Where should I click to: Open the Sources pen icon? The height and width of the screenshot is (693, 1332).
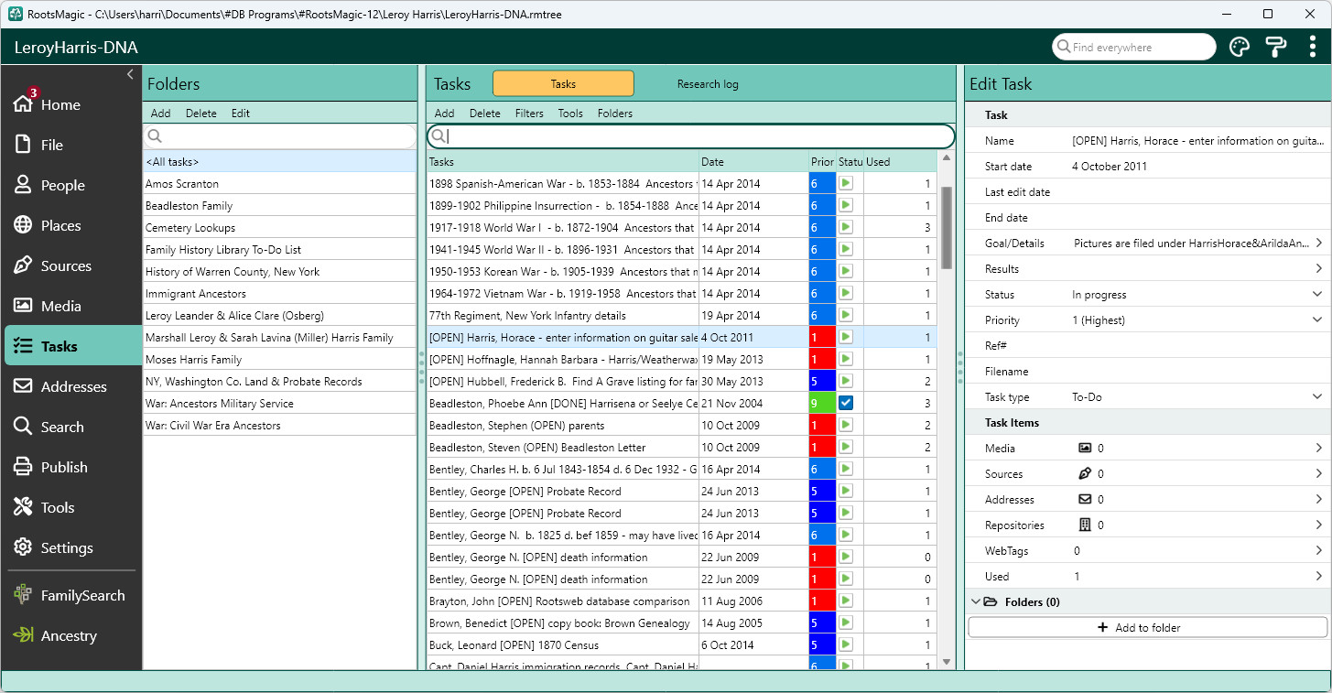[24, 265]
